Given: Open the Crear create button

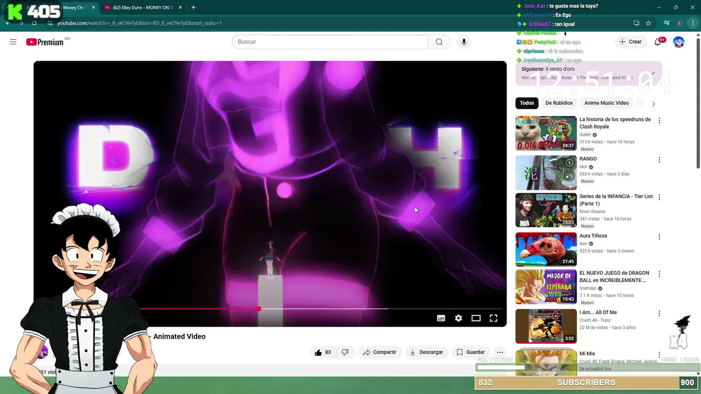Looking at the screenshot, I should pos(630,42).
